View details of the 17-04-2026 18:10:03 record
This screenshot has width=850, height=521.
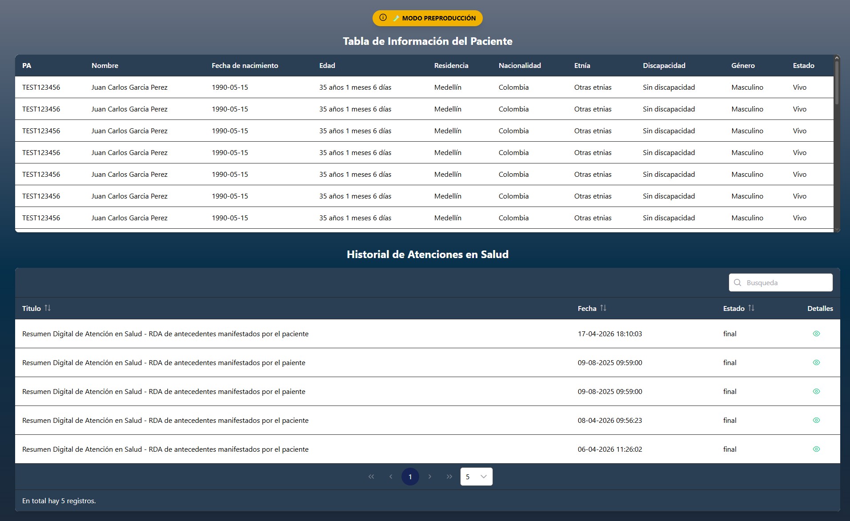tap(816, 334)
